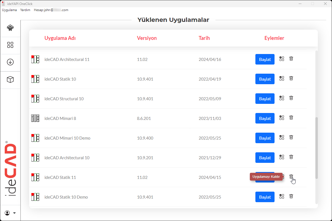Start ideCAD Mimari 10 Demo with Başlat
332x221 pixels.
coord(265,138)
